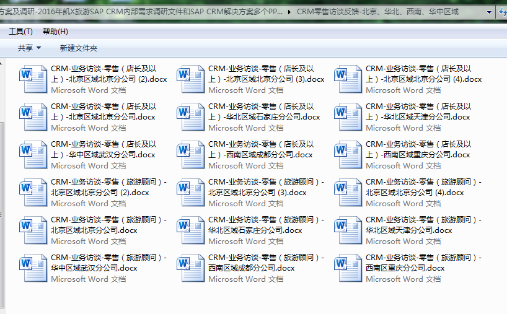Click Word icon of 店长及以上 天津分公司.docx
Image resolution: width=507 pixels, height=314 pixels.
click(348, 117)
